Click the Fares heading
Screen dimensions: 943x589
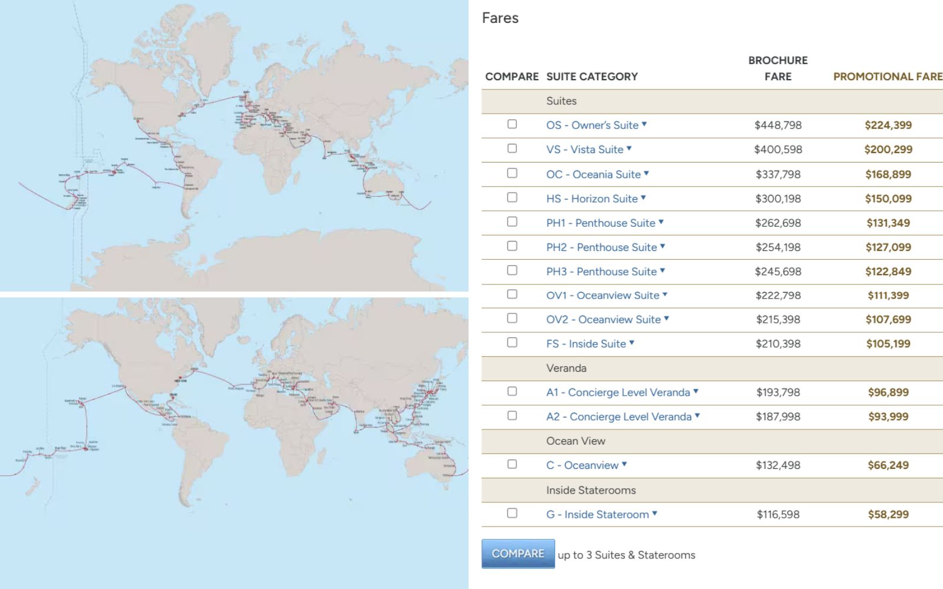500,18
